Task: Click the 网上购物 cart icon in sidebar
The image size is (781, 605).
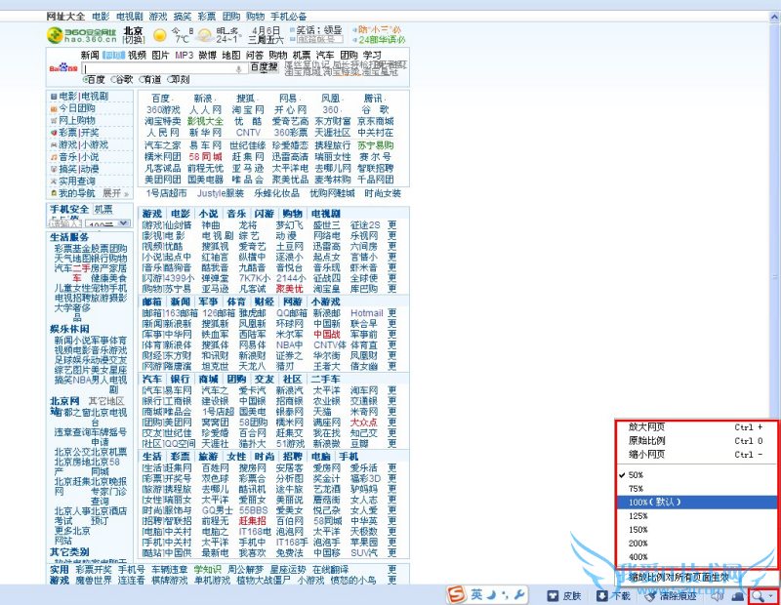Action: tap(54, 120)
